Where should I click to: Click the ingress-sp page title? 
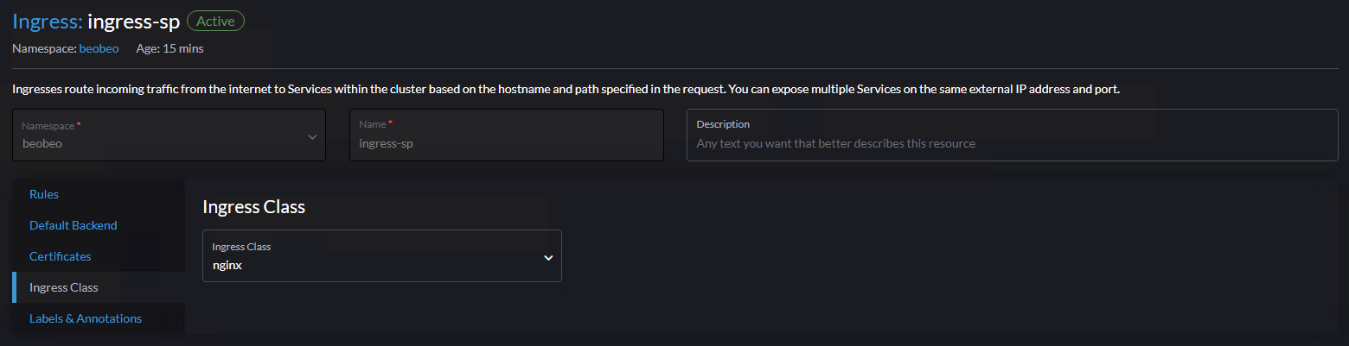(x=133, y=22)
